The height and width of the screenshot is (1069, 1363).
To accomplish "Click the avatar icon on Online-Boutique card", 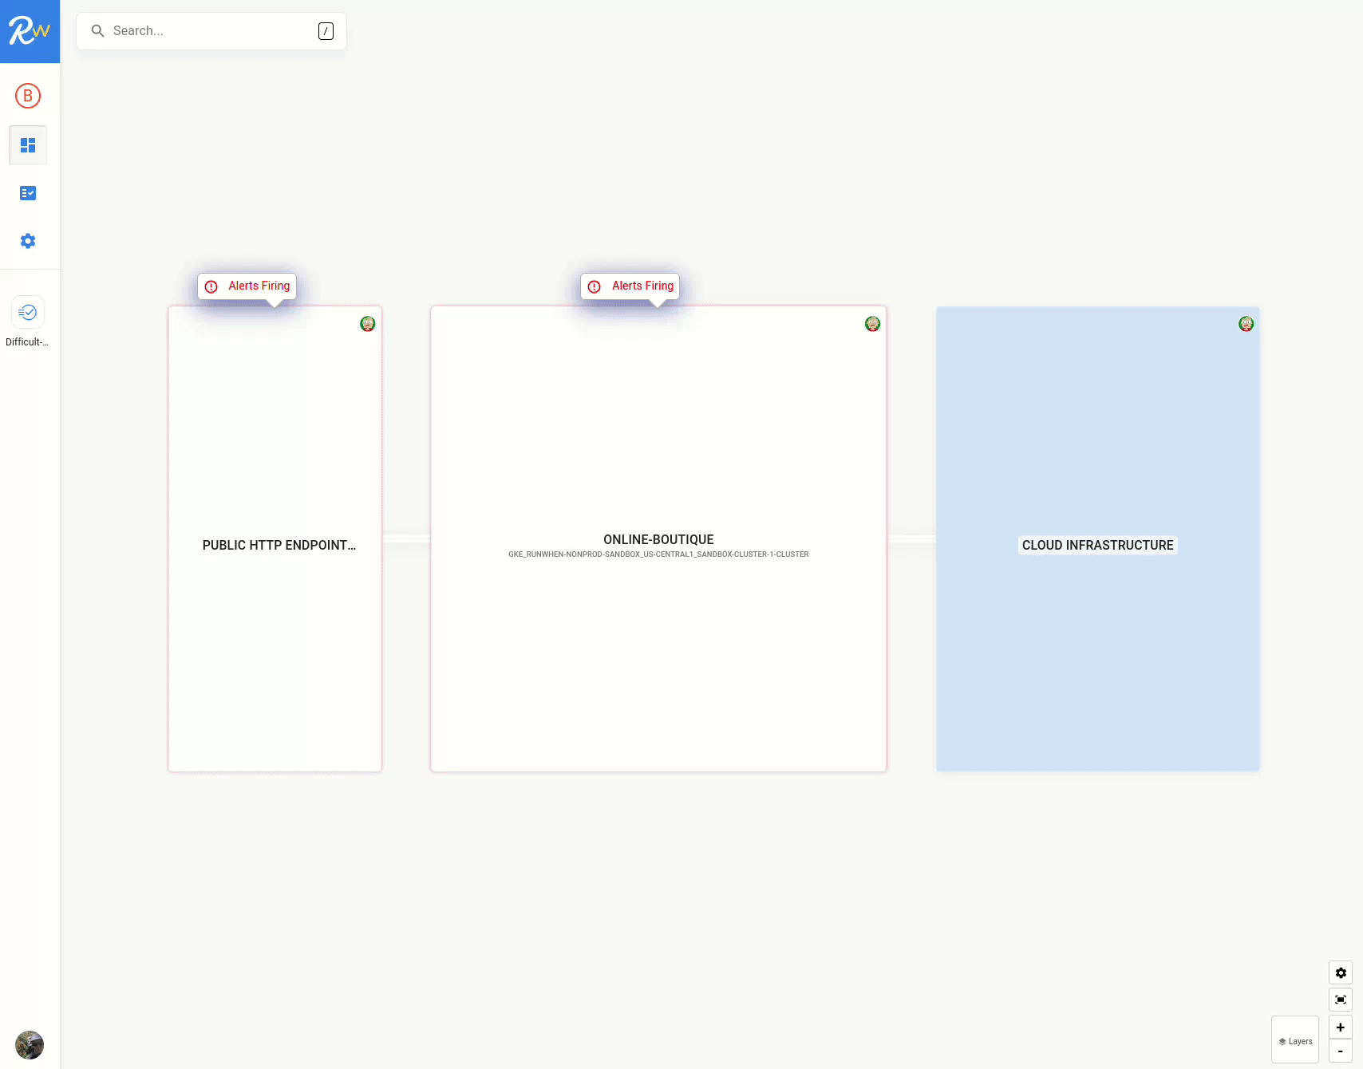I will (x=872, y=324).
